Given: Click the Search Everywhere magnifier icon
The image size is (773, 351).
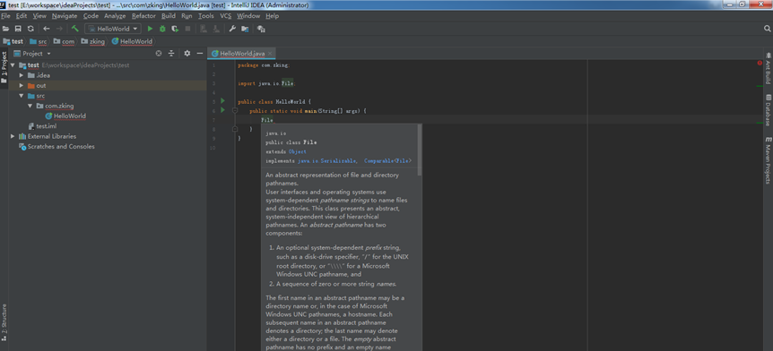Looking at the screenshot, I should pos(767,29).
